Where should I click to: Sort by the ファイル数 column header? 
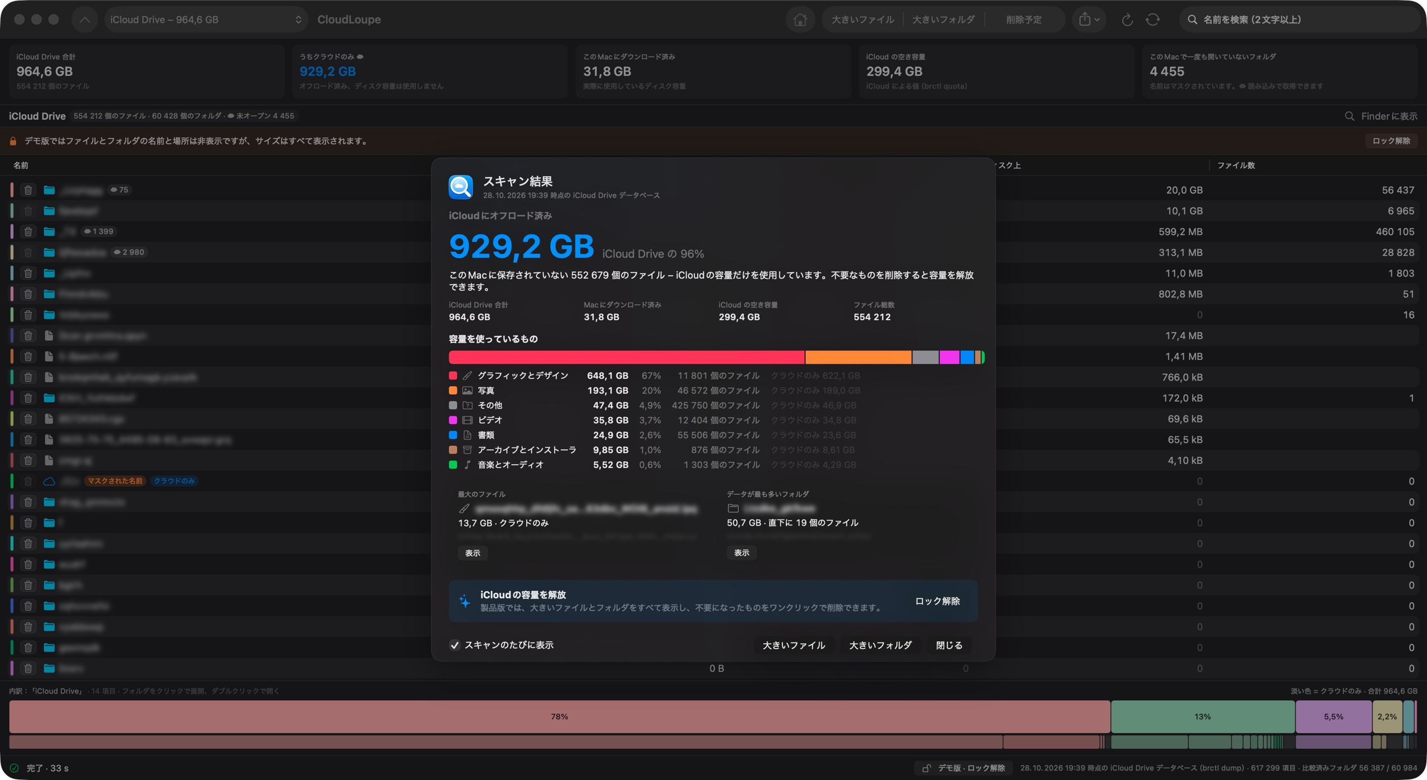(1236, 165)
